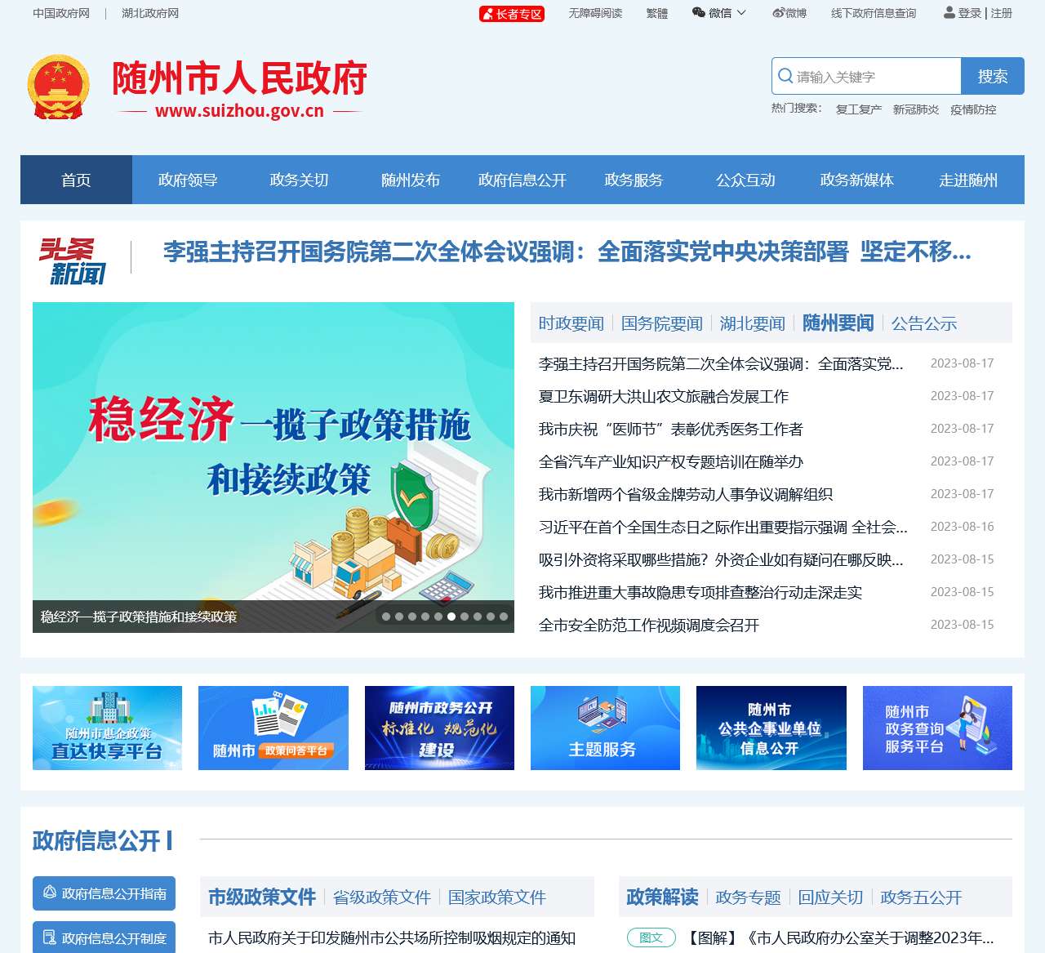The width and height of the screenshot is (1045, 953).
Task: Click hot search term 复工复产
Action: [x=859, y=109]
